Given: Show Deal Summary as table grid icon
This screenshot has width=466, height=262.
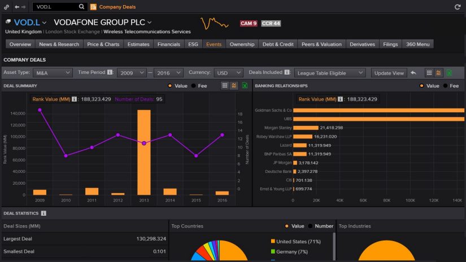Looking at the screenshot, I should (225, 86).
